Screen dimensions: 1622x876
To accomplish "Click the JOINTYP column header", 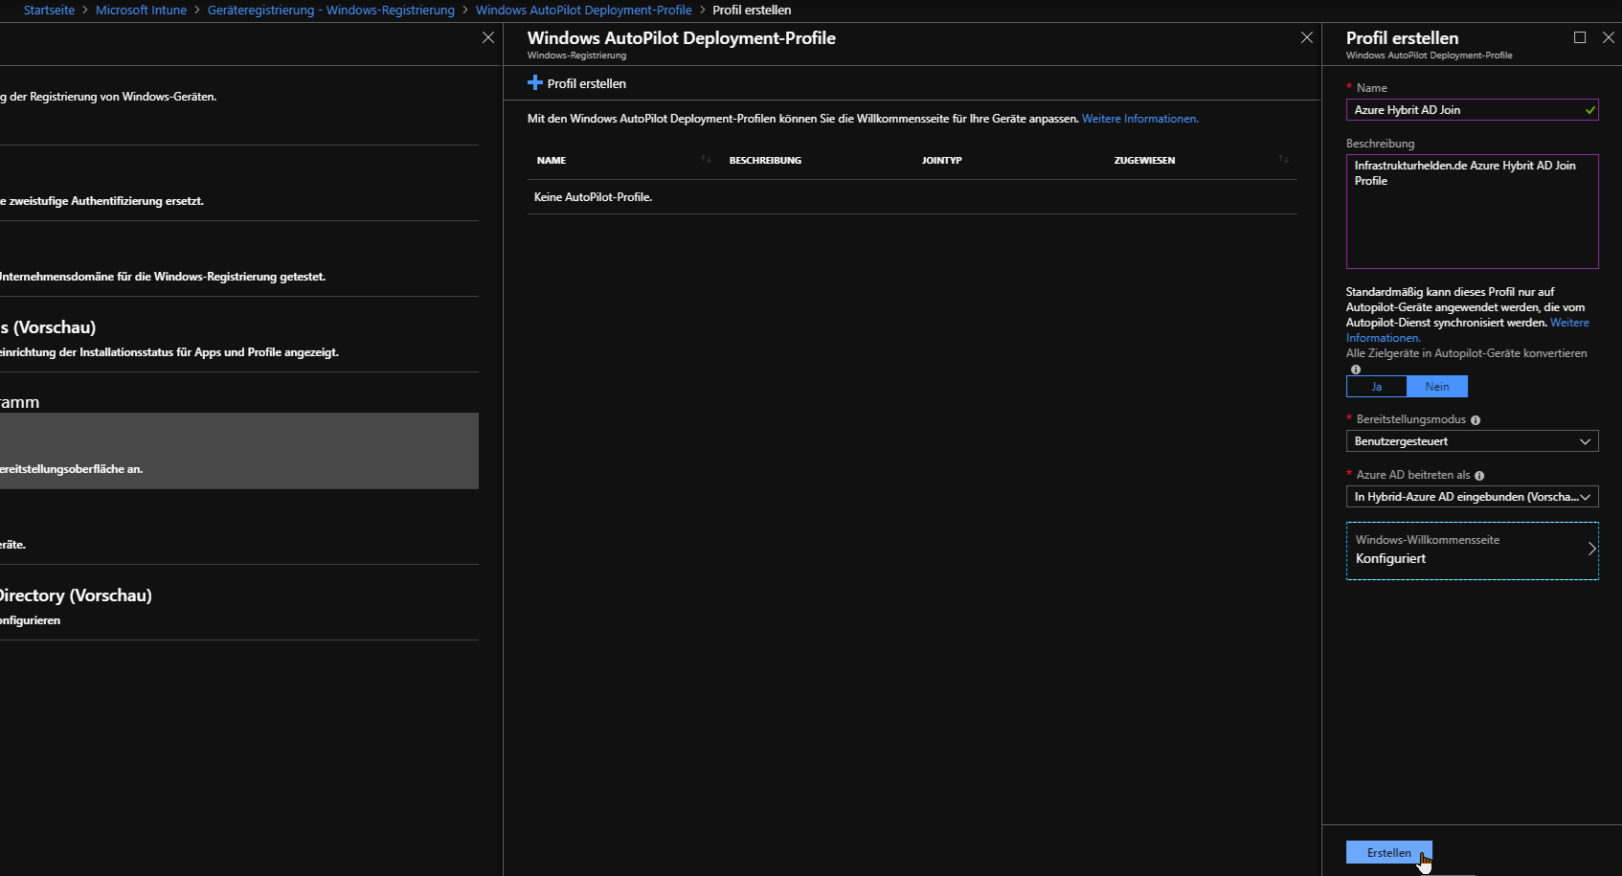I will click(x=941, y=160).
